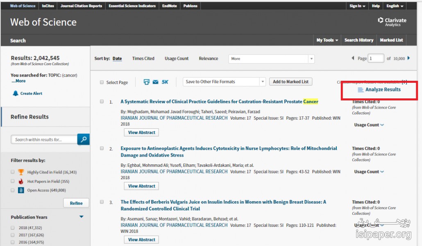The height and width of the screenshot is (246, 422).
Task: Click the Analyze Results link
Action: [383, 90]
